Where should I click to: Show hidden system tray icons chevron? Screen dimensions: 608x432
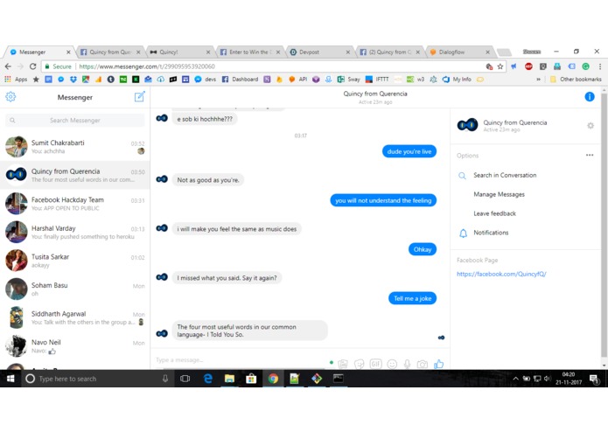pos(515,379)
